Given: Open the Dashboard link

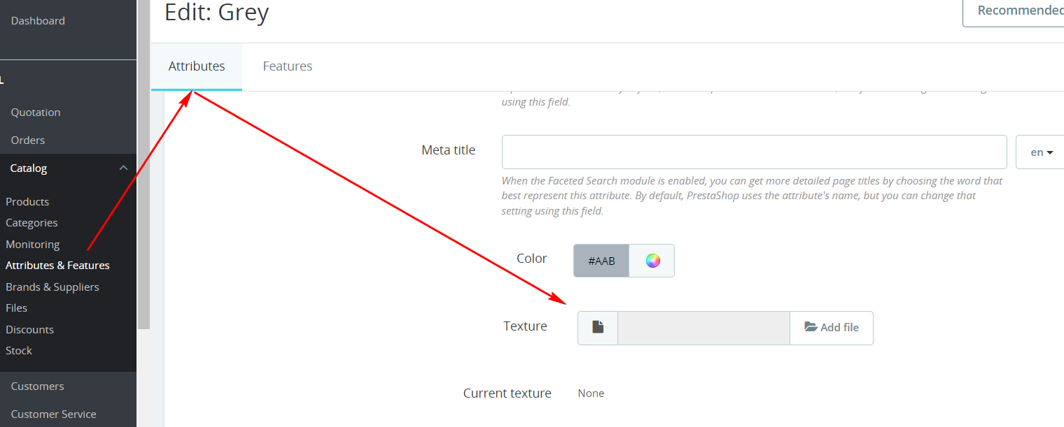Looking at the screenshot, I should 38,21.
